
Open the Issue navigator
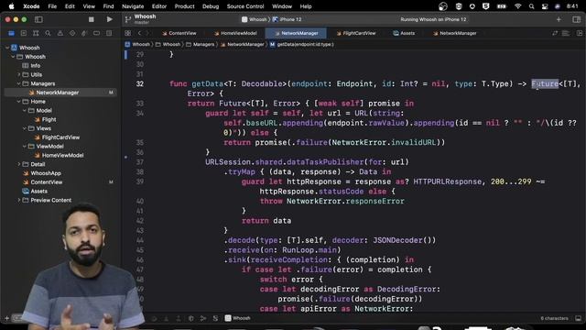click(60, 33)
